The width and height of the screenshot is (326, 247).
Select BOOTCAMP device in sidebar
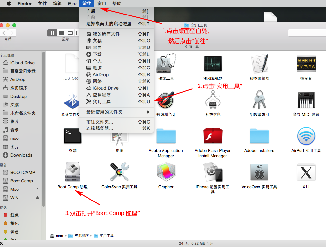point(21,172)
